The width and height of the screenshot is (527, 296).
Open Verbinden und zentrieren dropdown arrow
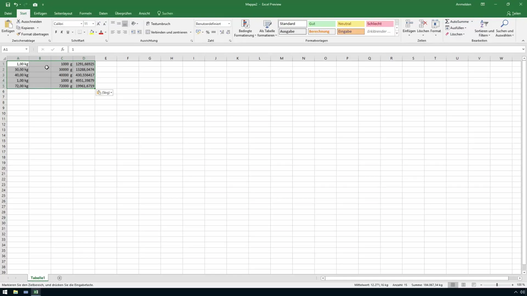(190, 32)
